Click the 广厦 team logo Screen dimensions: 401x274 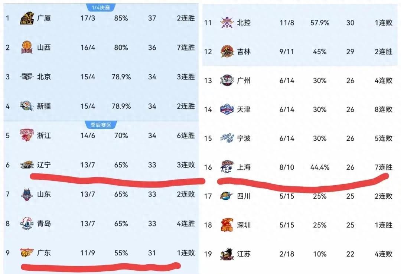27,18
